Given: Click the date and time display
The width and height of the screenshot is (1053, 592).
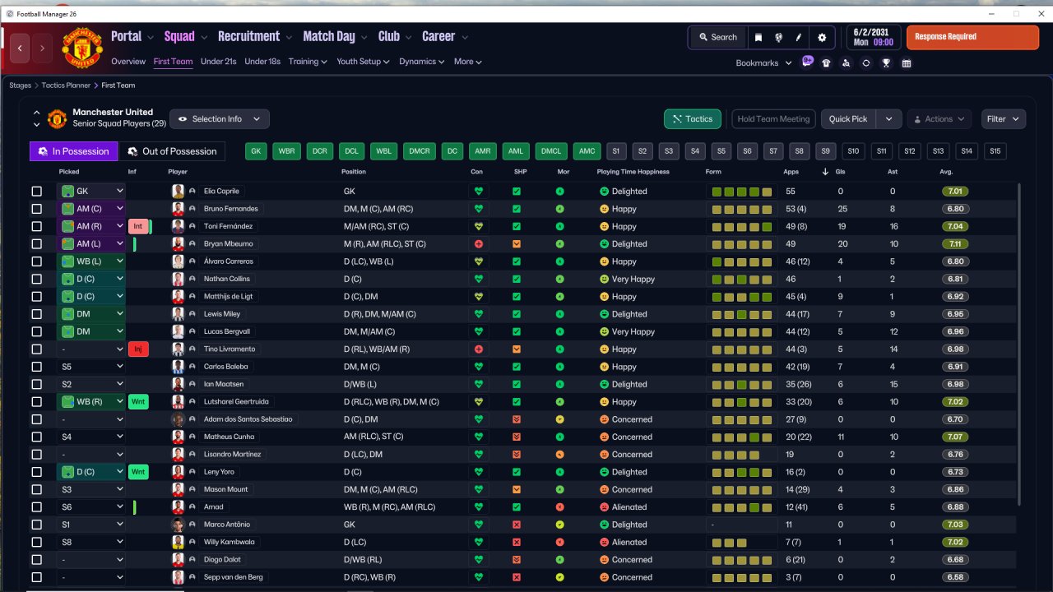Looking at the screenshot, I should pyautogui.click(x=872, y=37).
